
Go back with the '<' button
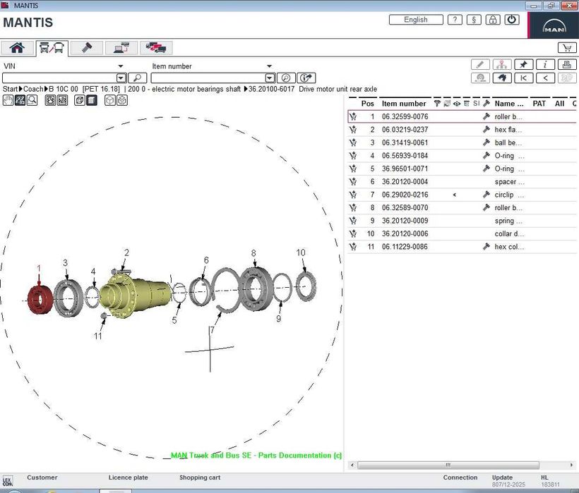pyautogui.click(x=545, y=78)
